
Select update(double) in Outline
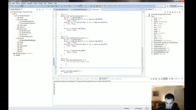160,46
